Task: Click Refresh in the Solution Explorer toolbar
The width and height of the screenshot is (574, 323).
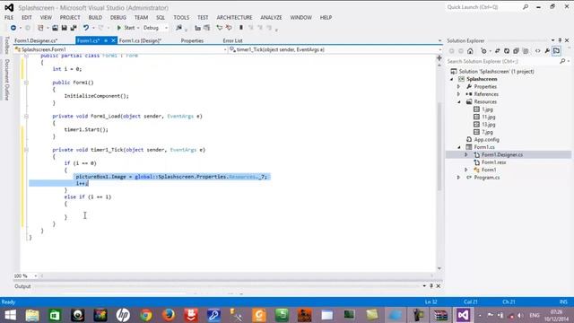Action: pos(507,51)
